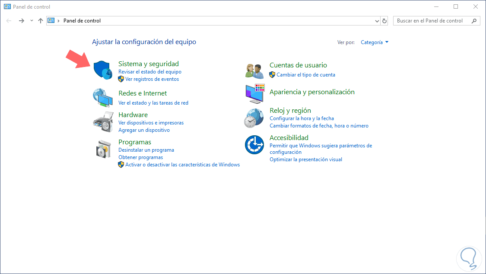Image resolution: width=486 pixels, height=274 pixels.
Task: Go back with the left arrow
Action: pyautogui.click(x=9, y=21)
